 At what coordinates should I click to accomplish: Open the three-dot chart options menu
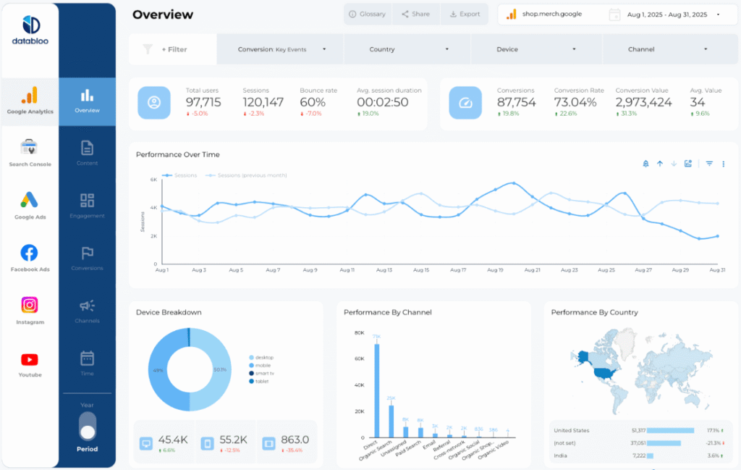[723, 164]
